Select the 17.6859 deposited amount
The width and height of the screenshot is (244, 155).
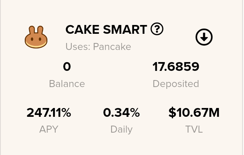coord(176,66)
